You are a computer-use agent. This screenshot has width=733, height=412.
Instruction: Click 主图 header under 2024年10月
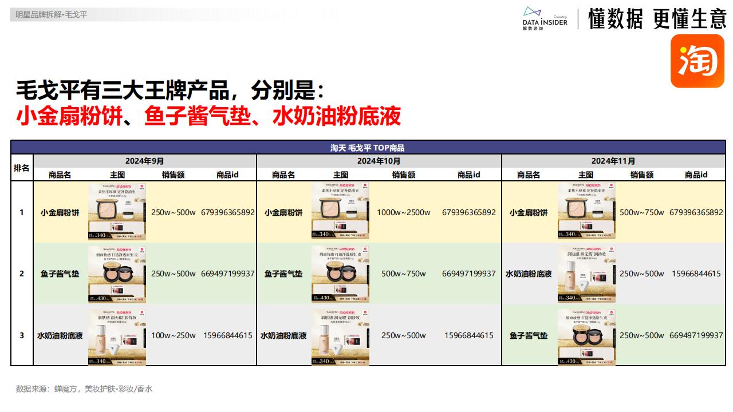pyautogui.click(x=341, y=175)
